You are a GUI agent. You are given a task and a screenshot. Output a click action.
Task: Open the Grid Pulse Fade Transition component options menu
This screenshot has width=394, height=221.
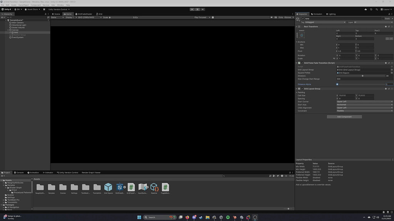(392, 63)
